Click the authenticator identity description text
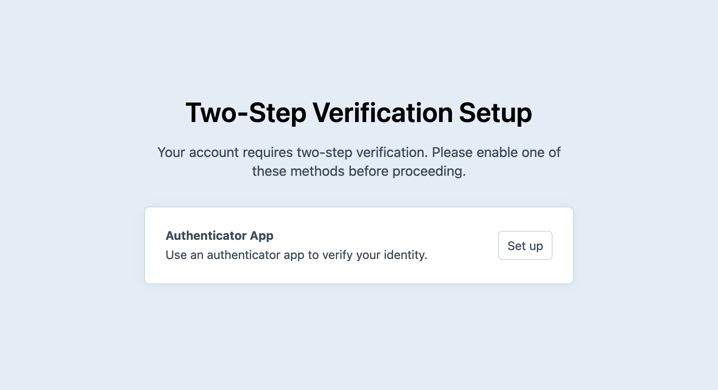The height and width of the screenshot is (390, 718). [296, 255]
